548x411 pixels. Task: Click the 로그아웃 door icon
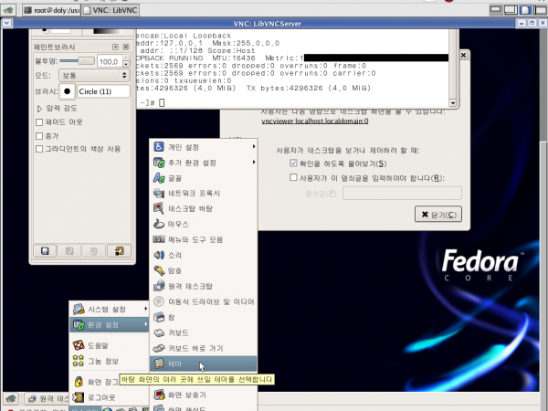[x=79, y=397]
